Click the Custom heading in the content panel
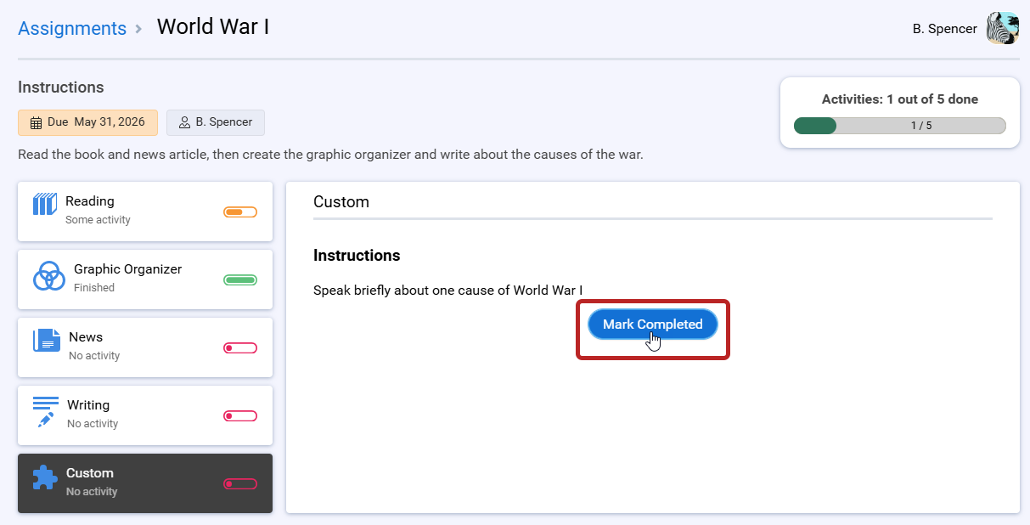Image resolution: width=1030 pixels, height=525 pixels. [341, 202]
